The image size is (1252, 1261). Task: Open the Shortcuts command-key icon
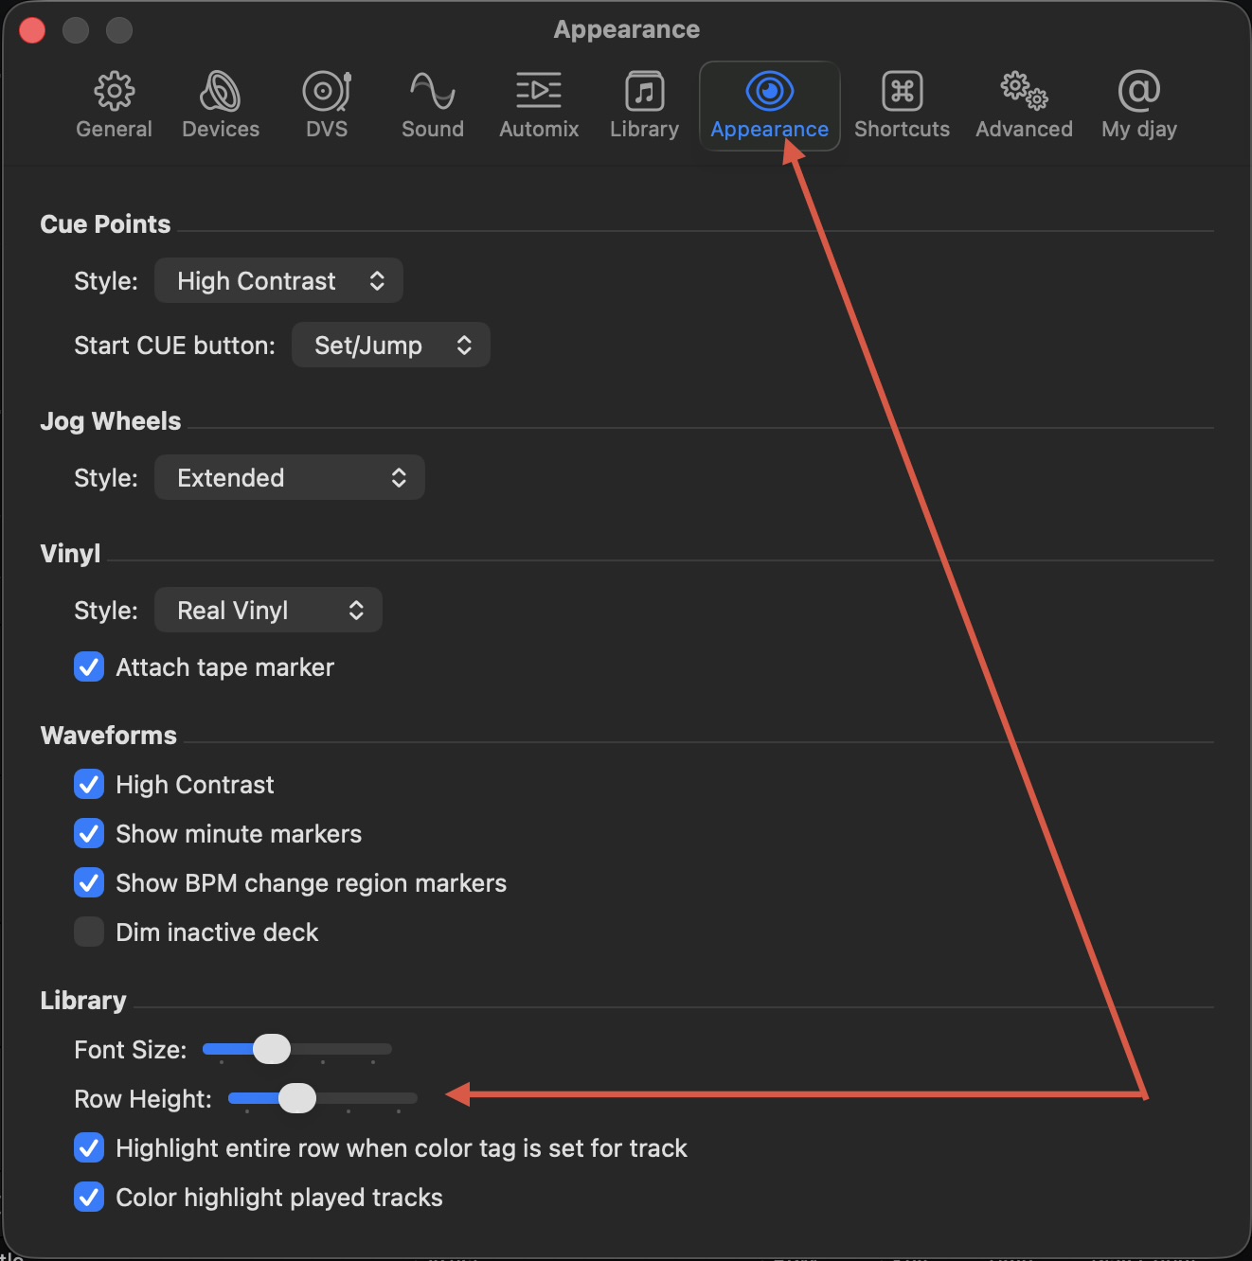(902, 92)
